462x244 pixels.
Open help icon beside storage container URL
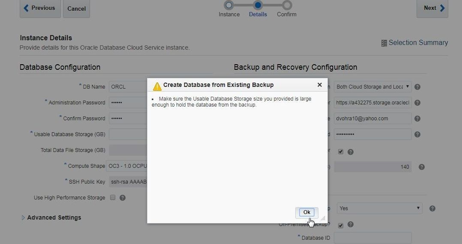point(417,103)
